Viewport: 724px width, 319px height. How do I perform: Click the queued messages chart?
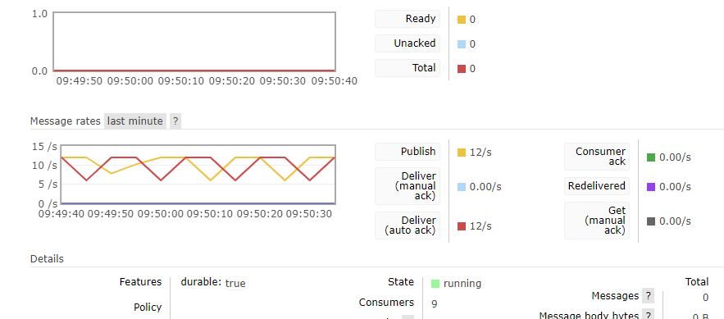[194, 42]
